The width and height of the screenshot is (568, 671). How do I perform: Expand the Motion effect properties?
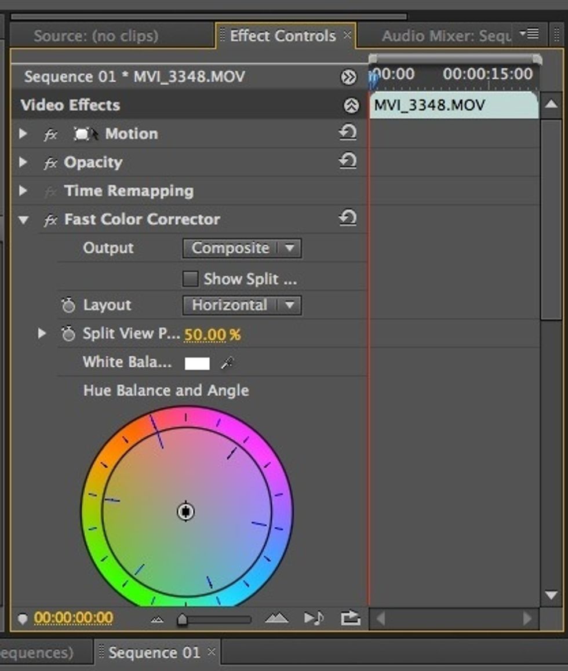click(x=23, y=134)
